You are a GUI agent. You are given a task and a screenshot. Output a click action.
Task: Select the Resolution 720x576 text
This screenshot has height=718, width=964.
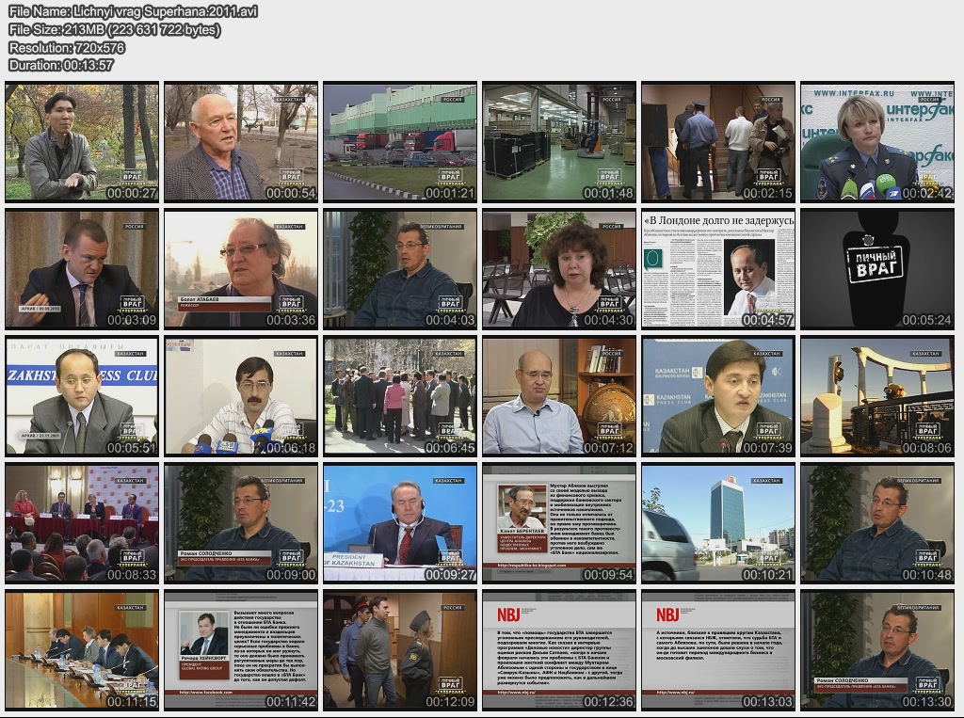point(66,47)
